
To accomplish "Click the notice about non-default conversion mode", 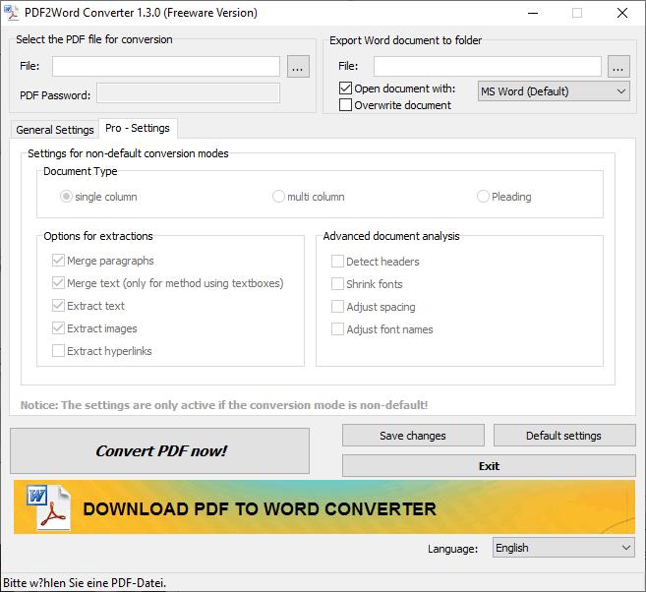I will tap(224, 405).
